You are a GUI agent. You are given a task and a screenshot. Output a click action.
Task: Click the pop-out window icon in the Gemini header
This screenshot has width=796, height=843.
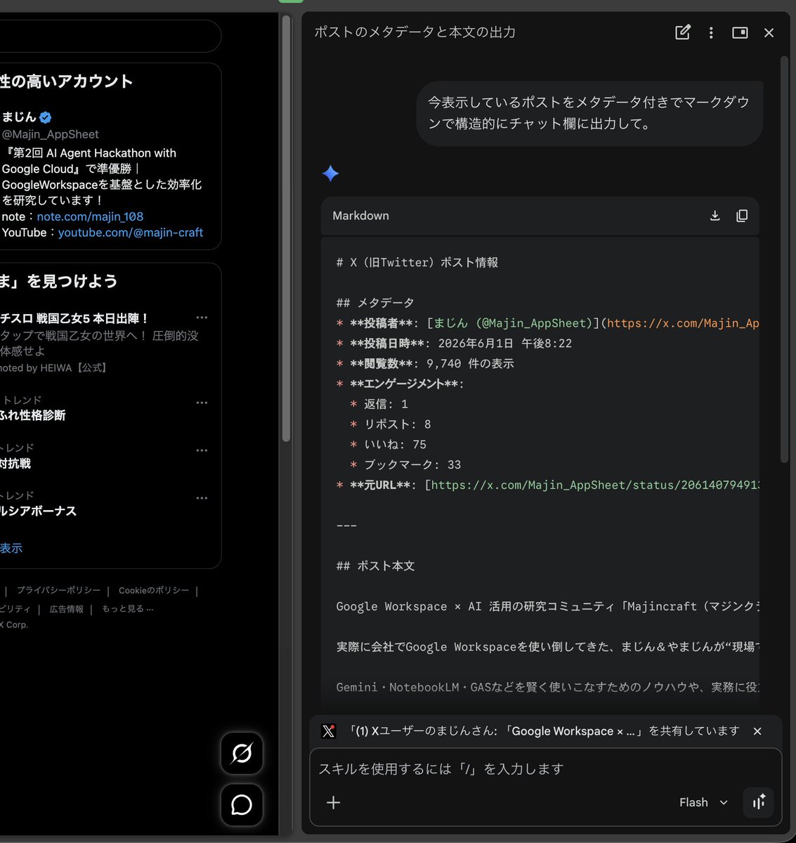coord(740,32)
